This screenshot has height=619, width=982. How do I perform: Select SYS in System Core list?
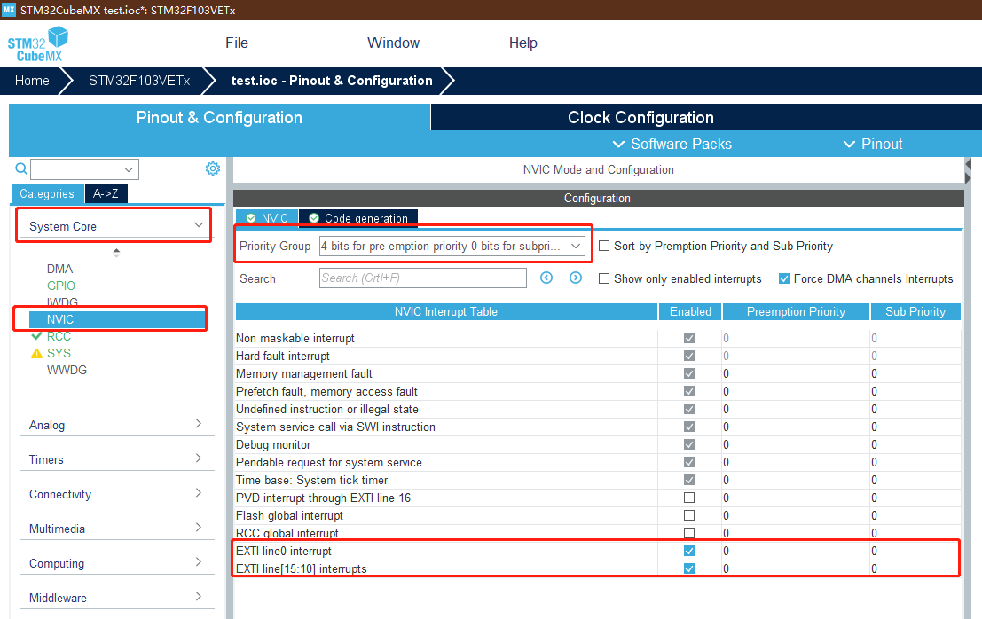pyautogui.click(x=59, y=353)
